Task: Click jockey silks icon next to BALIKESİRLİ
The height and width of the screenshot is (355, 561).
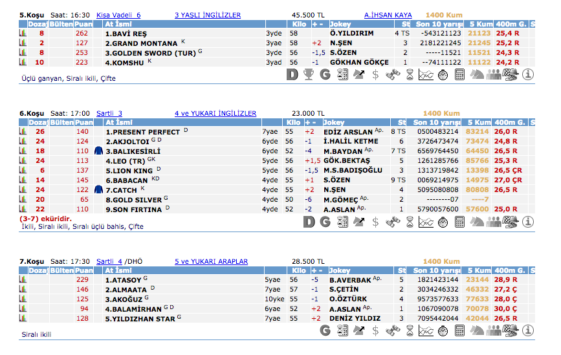Action: coord(99,151)
